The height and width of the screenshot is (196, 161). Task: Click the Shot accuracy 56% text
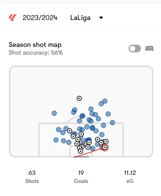36,53
